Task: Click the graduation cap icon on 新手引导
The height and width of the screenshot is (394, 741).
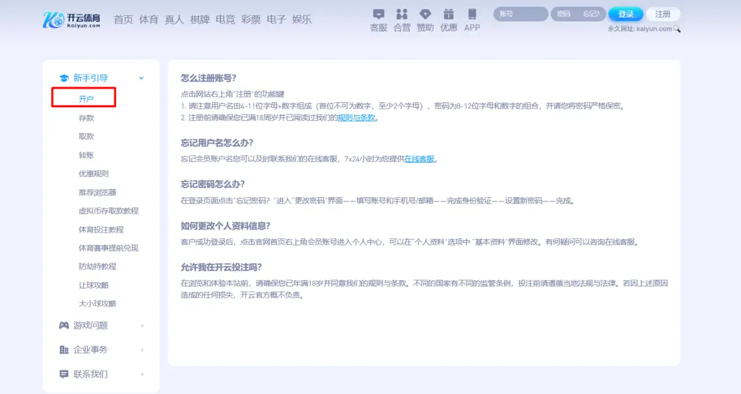Action: (x=65, y=77)
